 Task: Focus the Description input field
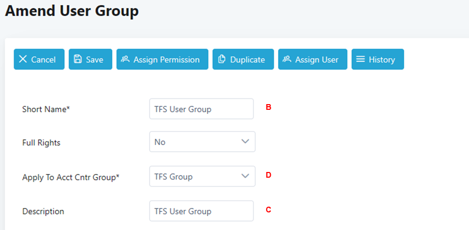201,211
